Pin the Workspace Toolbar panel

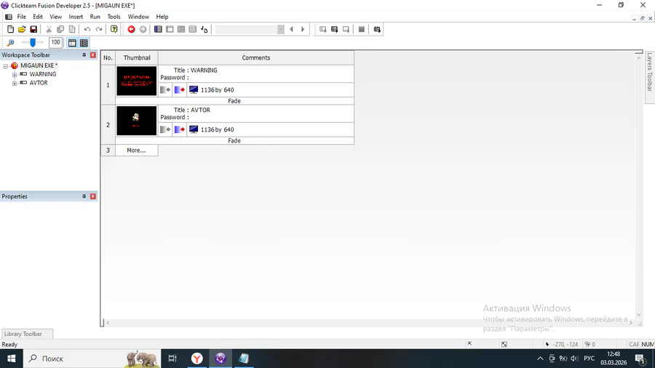pyautogui.click(x=84, y=55)
